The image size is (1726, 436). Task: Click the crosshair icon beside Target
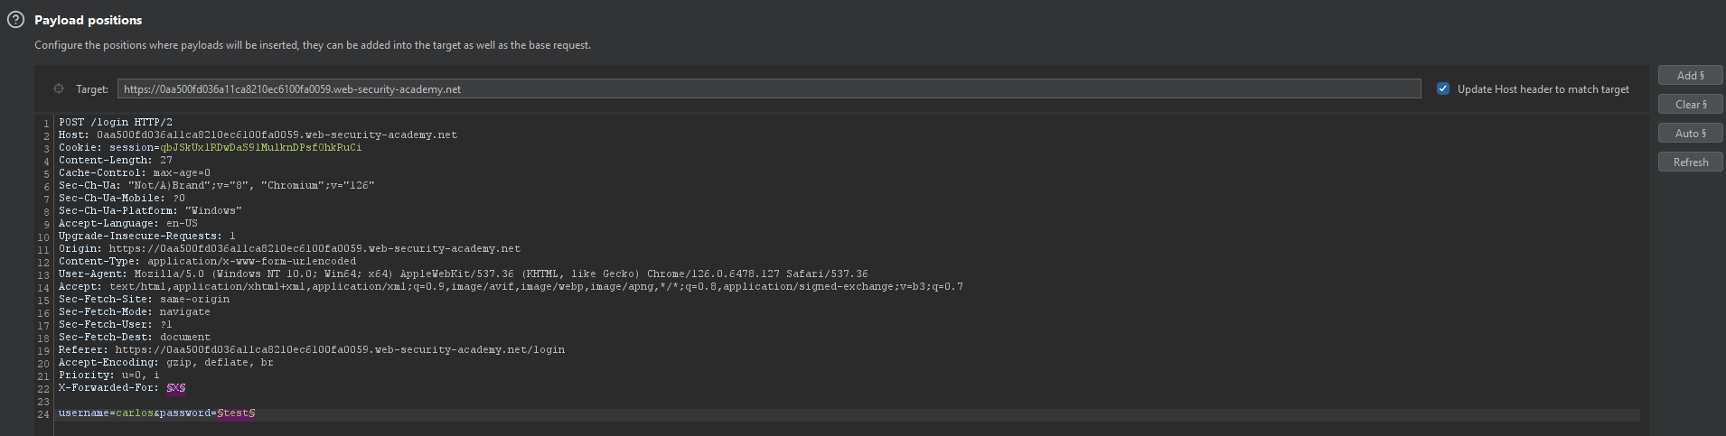tap(59, 88)
